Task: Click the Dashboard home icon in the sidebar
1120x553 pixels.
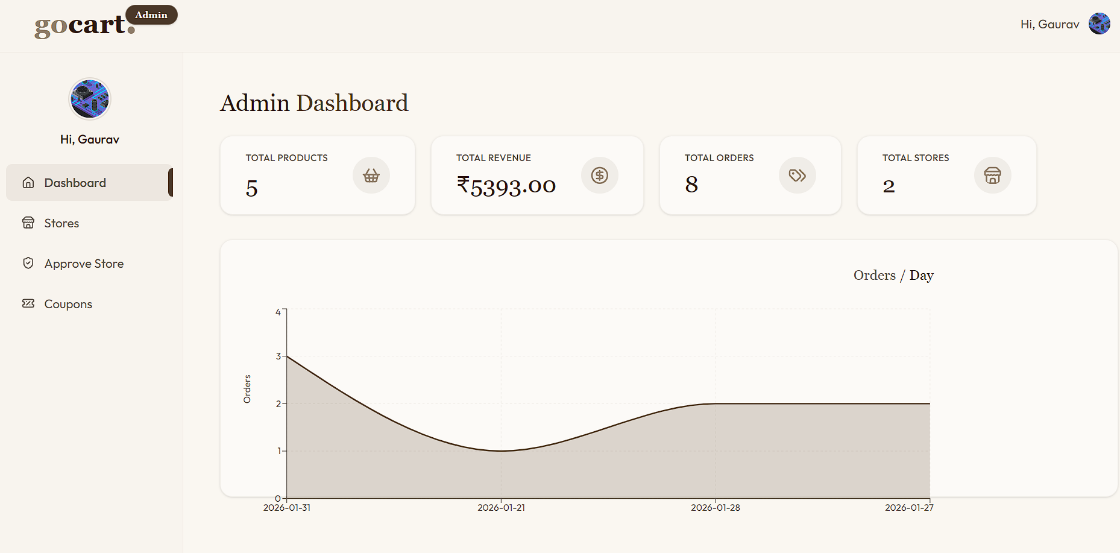Action: (x=28, y=183)
